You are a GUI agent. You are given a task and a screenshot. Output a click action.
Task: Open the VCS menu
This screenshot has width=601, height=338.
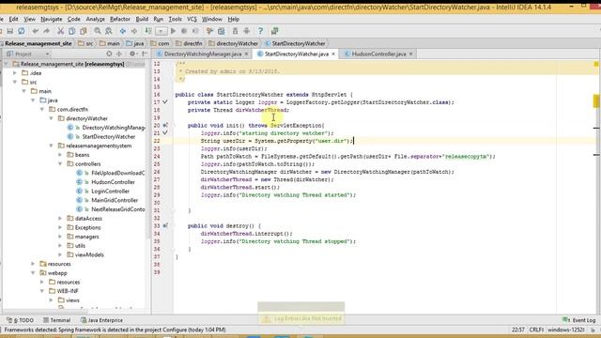coord(192,19)
